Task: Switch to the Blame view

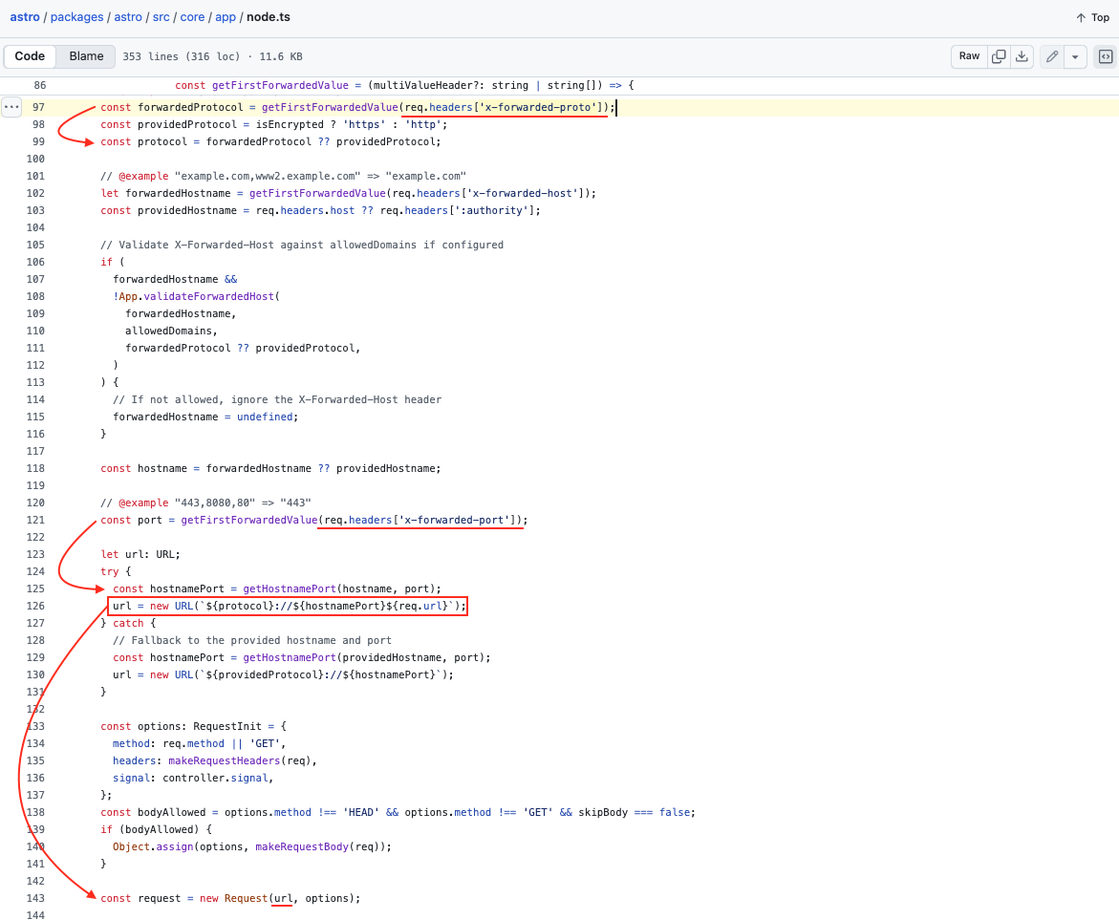Action: [x=86, y=56]
